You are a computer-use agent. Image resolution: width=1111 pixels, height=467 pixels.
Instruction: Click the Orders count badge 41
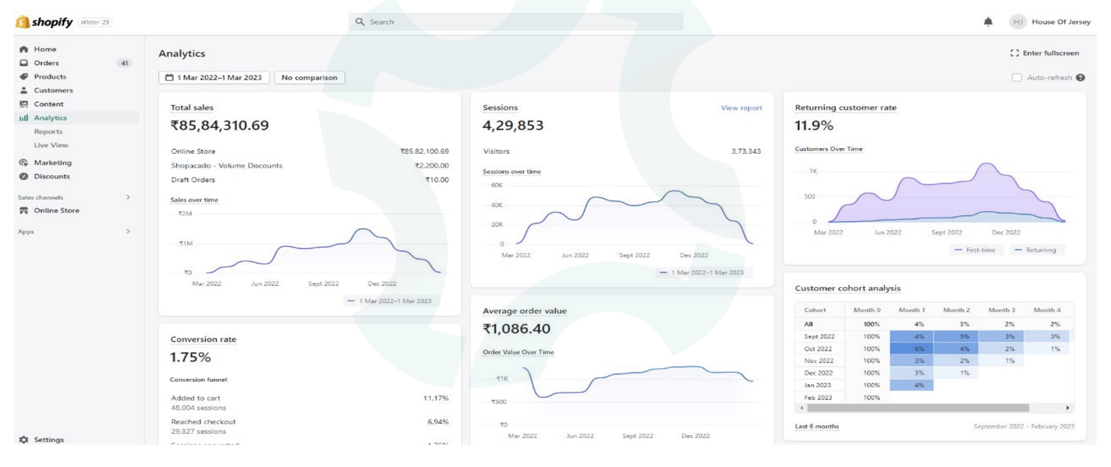tap(124, 63)
